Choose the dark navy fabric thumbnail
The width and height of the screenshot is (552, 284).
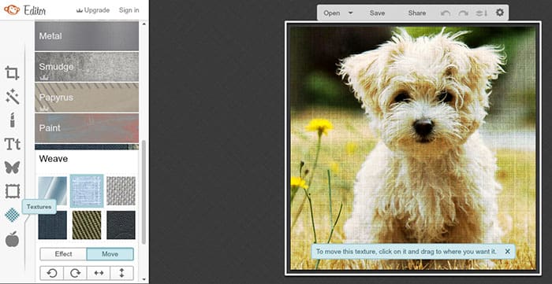pyautogui.click(x=53, y=225)
